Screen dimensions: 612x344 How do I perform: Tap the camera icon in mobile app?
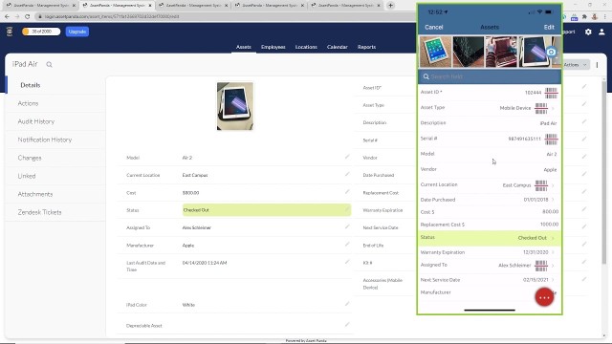tap(551, 52)
